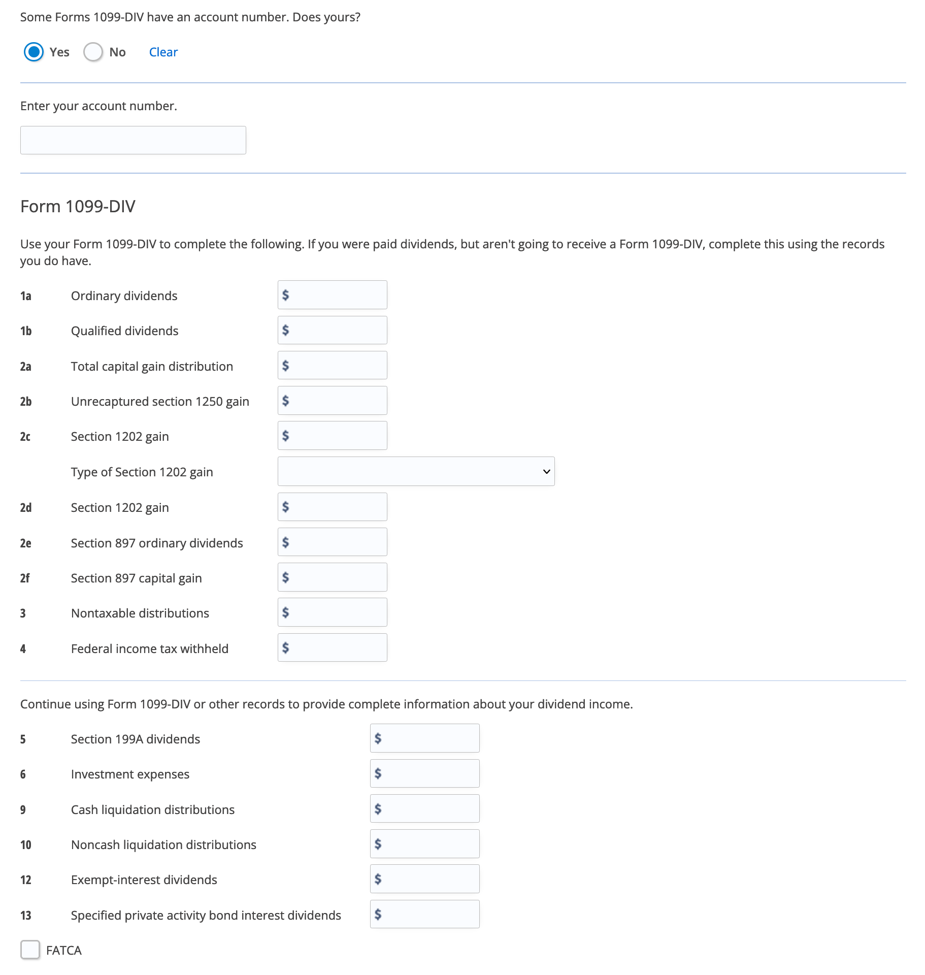Viewport: 925px width, 975px height.
Task: Click the Clear link
Action: click(x=163, y=52)
